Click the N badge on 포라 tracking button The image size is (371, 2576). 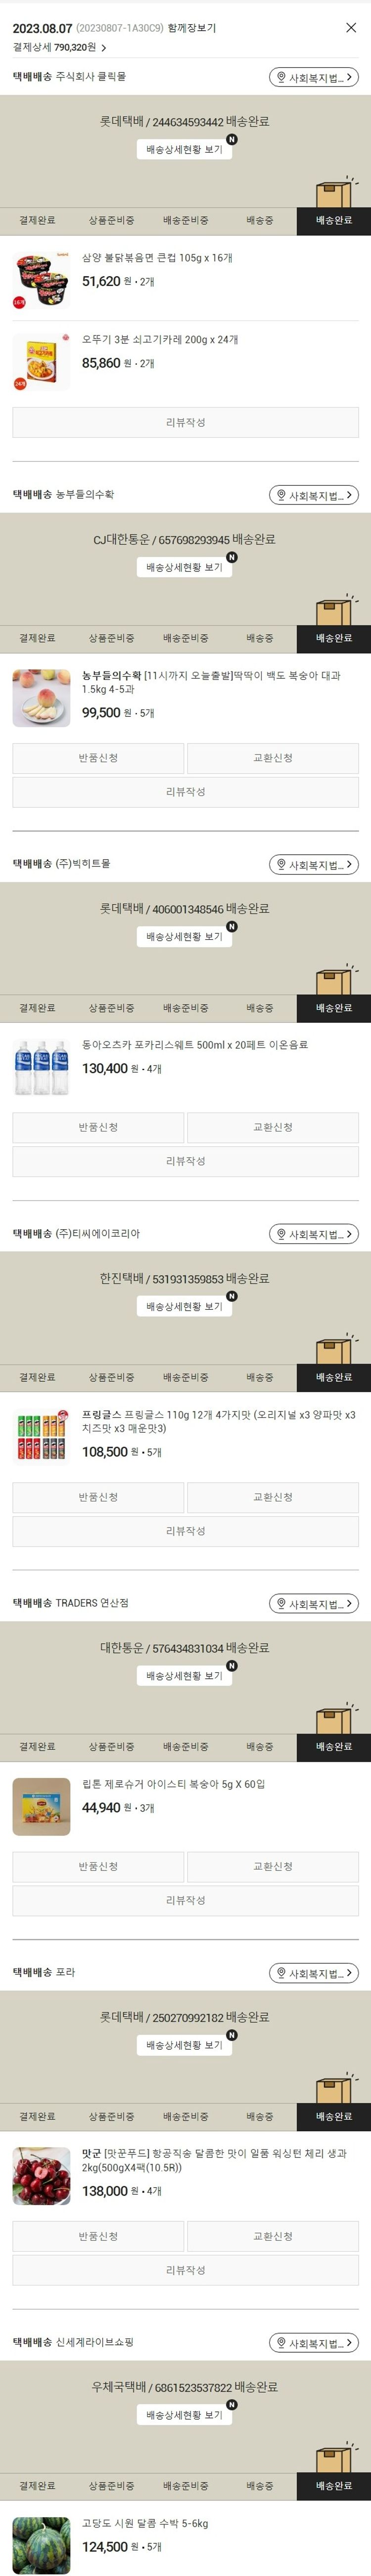(x=232, y=2034)
